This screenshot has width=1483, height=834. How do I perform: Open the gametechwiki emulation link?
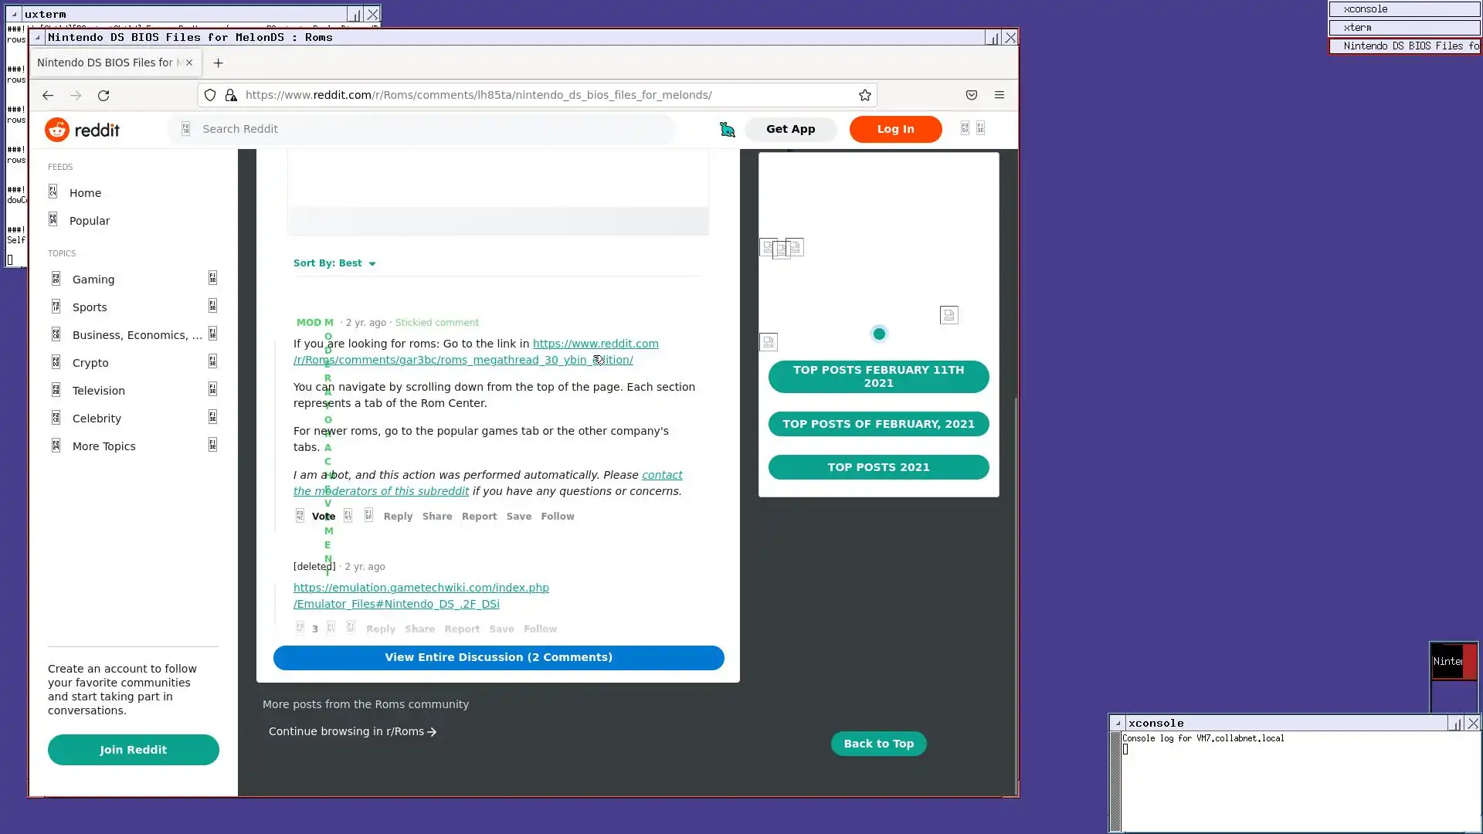click(x=421, y=588)
